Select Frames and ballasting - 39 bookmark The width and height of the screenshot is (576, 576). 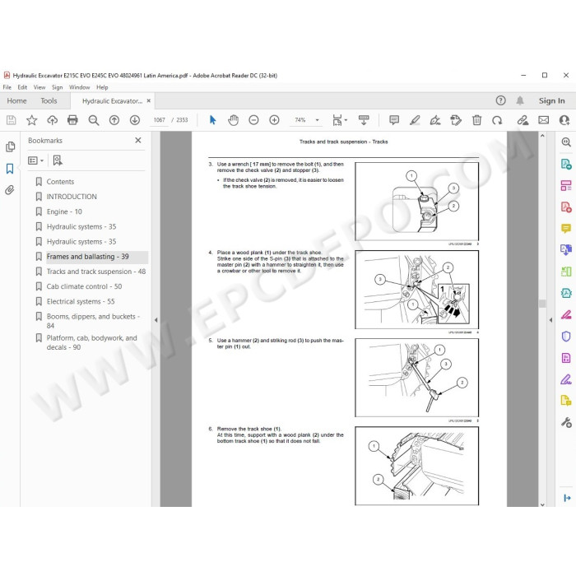click(88, 257)
